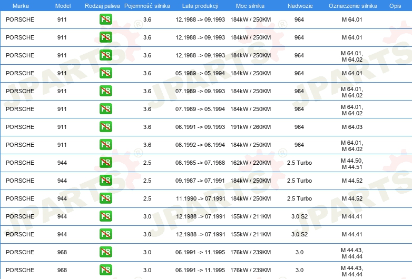
Task: Click the fuel icon for the 944 162kW / 220KM row
Action: click(x=105, y=163)
